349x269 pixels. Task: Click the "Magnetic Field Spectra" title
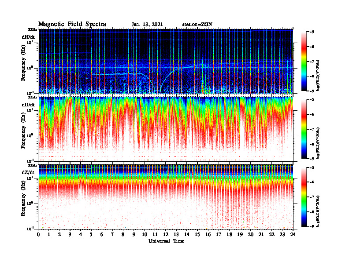(72, 24)
